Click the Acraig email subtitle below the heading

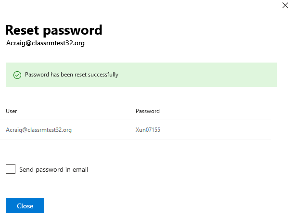(x=45, y=43)
